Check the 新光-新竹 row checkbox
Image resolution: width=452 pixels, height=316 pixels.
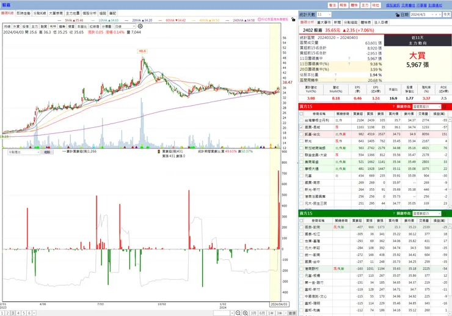click(x=301, y=189)
